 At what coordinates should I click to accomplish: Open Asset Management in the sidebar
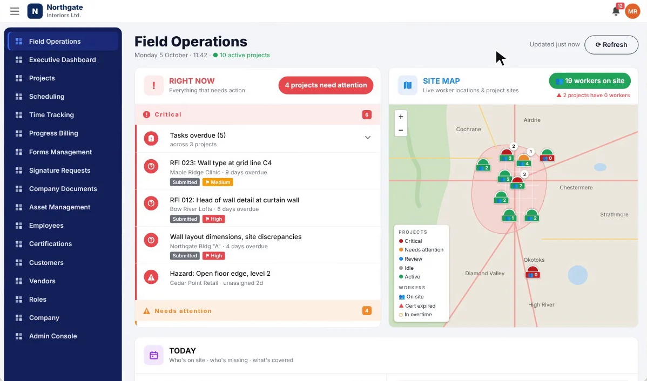[63, 207]
